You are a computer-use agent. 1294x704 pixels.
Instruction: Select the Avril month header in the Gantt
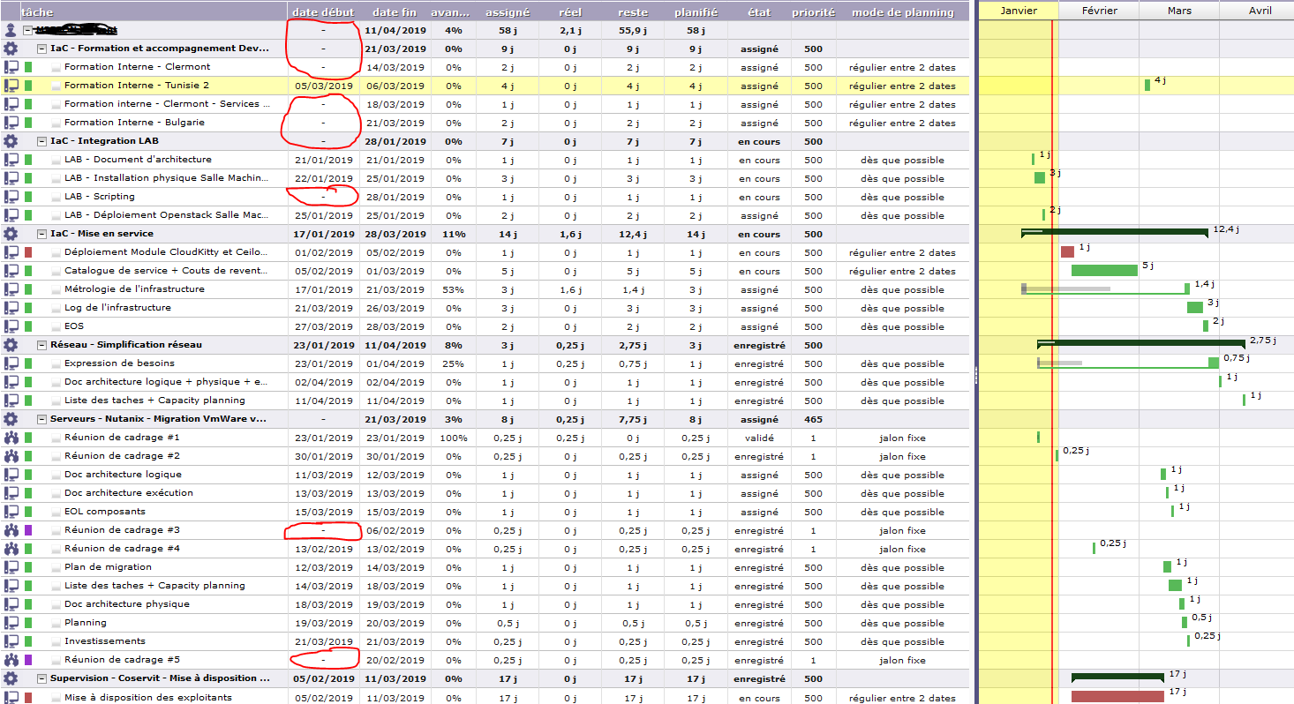1260,11
